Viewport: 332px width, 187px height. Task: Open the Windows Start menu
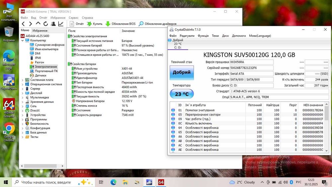coord(6,182)
